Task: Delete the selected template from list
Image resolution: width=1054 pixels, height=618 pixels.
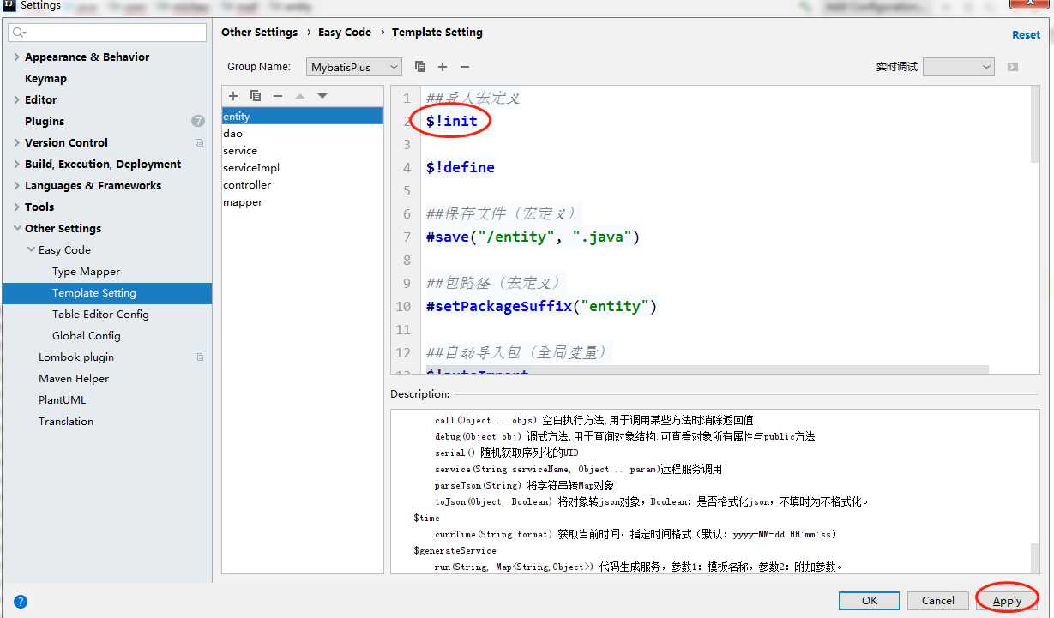Action: coord(278,96)
